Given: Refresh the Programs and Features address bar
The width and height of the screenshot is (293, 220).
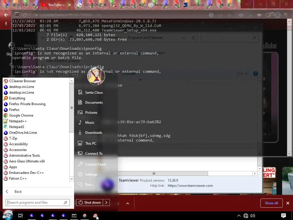Looking at the screenshot, I should tap(193, 38).
